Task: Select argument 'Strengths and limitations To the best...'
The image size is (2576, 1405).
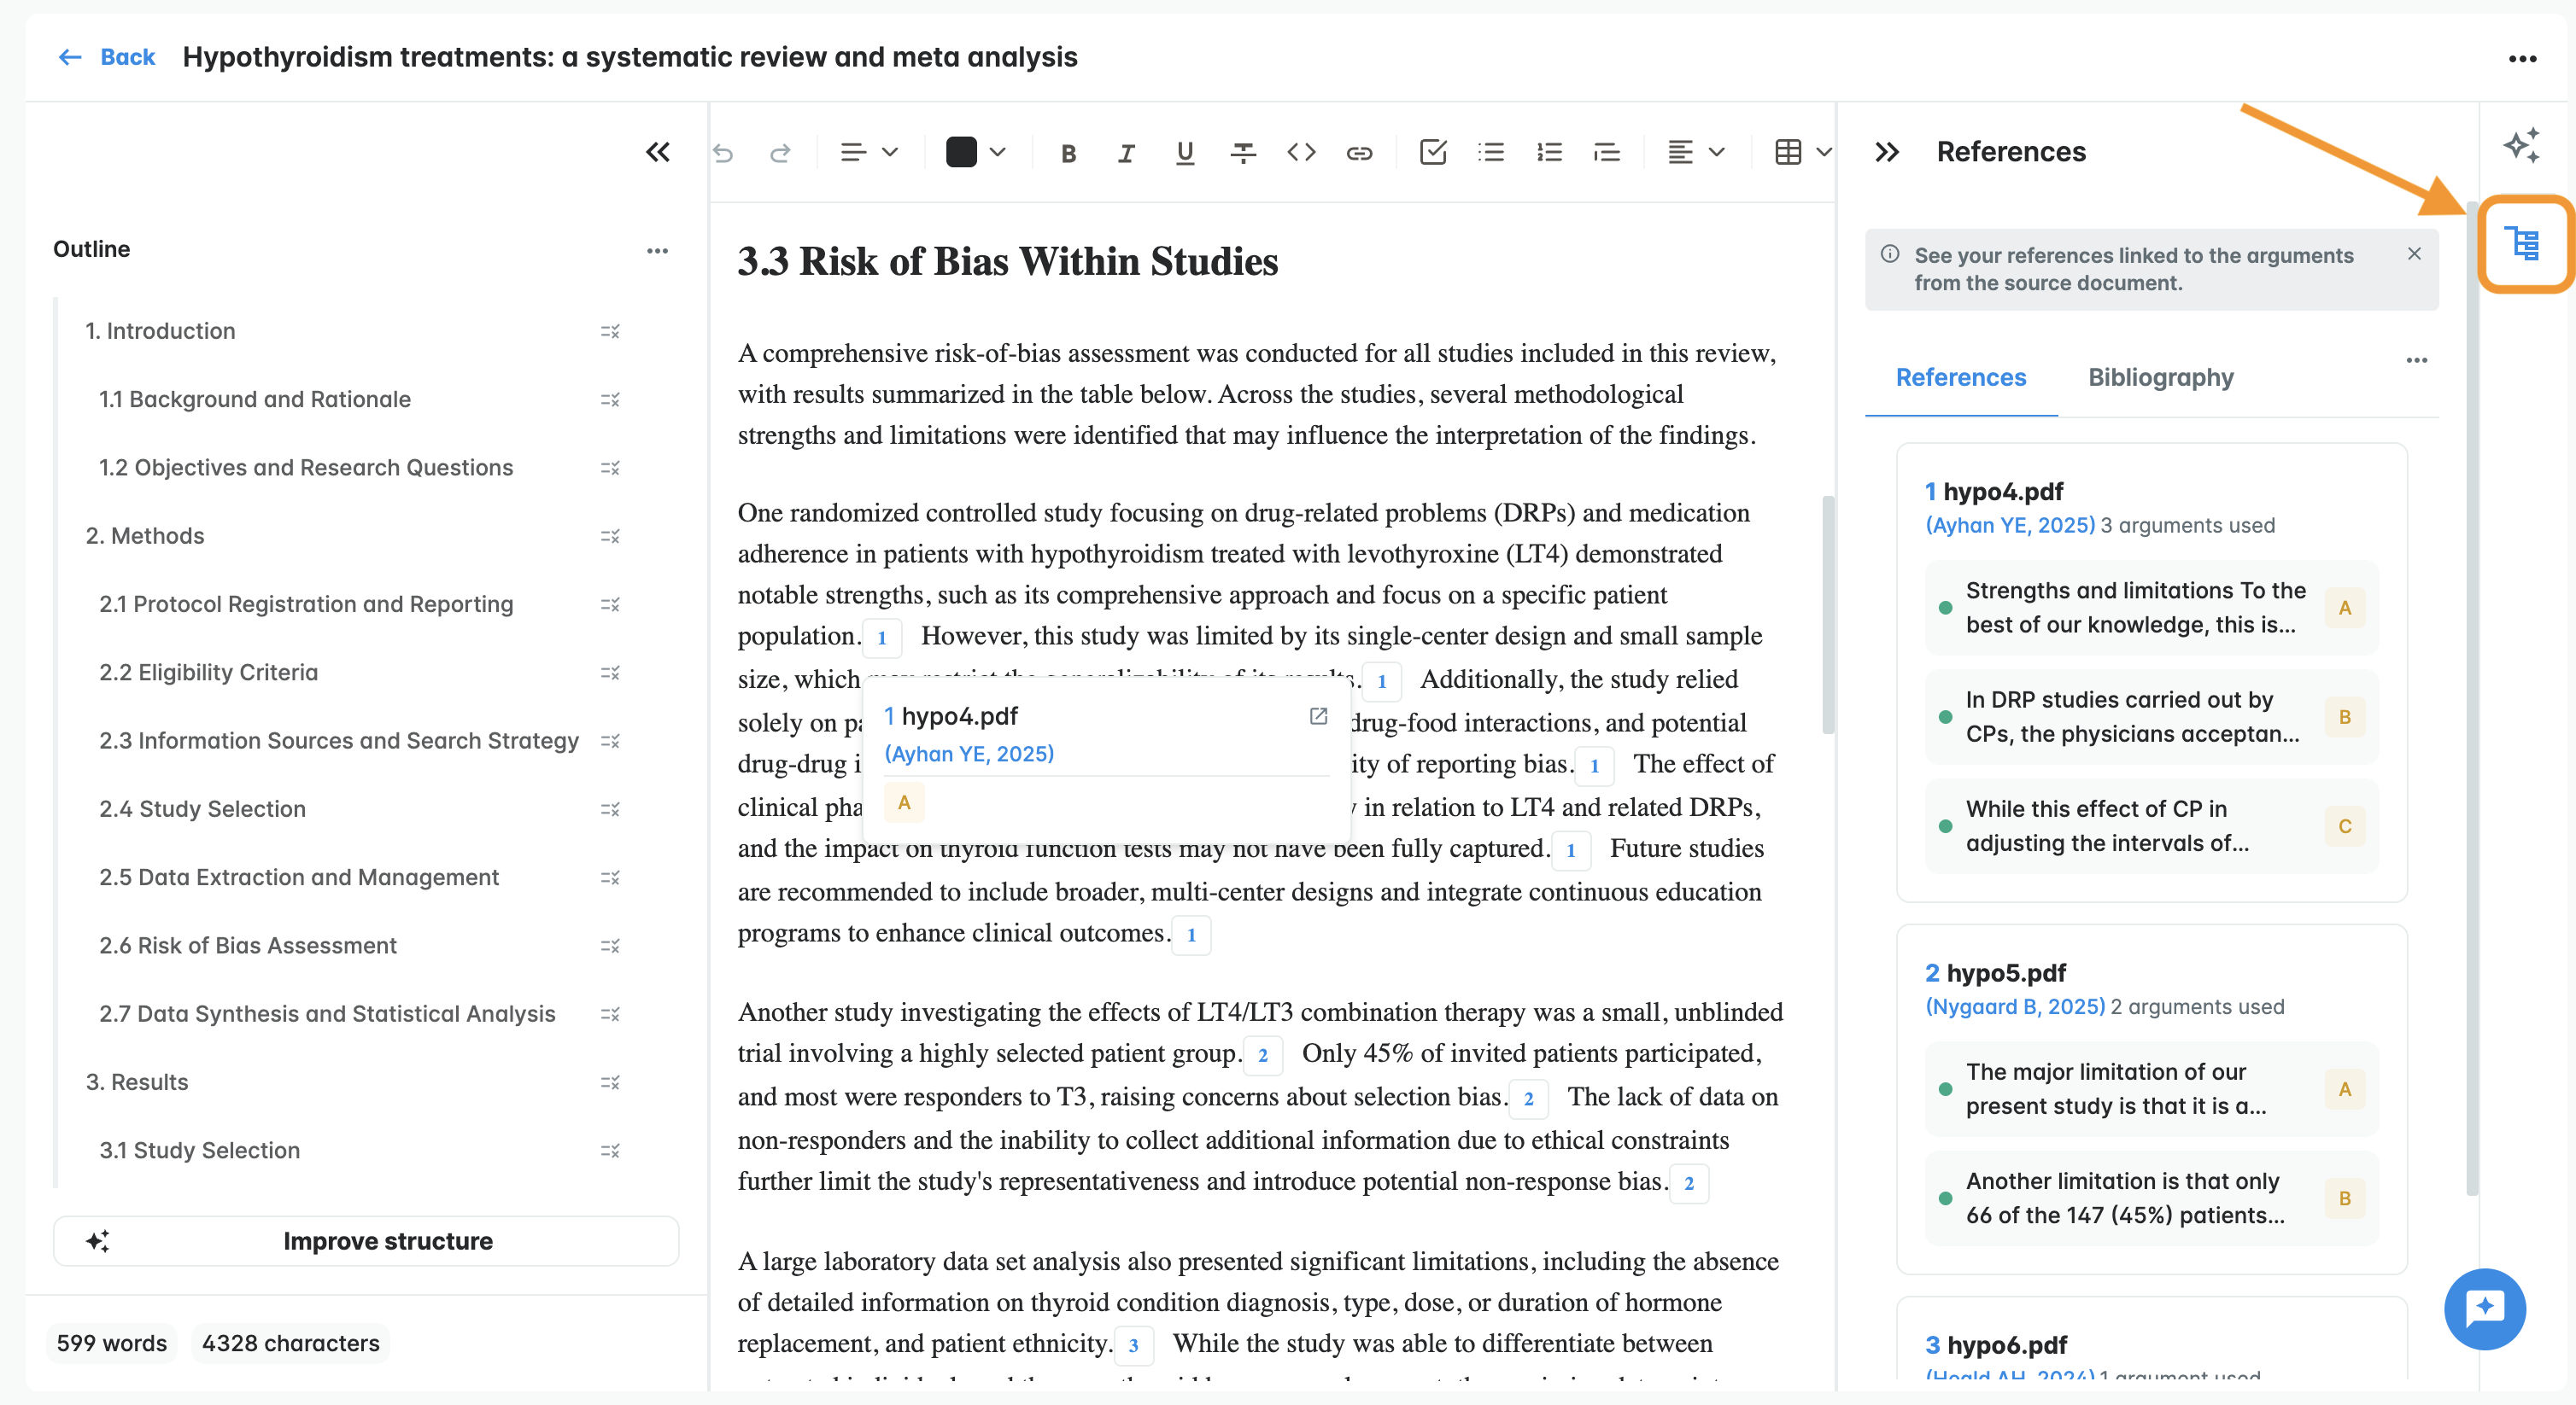Action: coord(2151,608)
